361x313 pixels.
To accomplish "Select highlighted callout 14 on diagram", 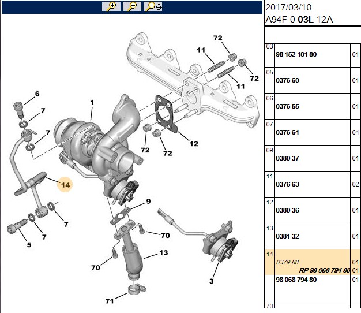I will coord(65,185).
